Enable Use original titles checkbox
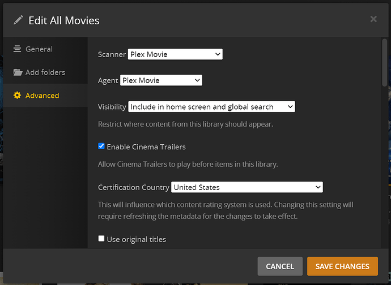 pos(101,239)
